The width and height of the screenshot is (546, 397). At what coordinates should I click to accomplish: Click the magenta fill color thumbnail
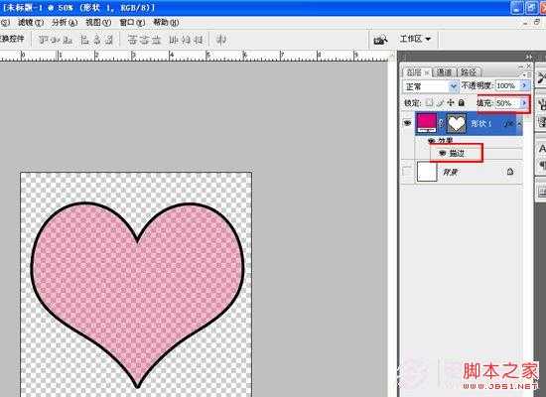click(x=427, y=123)
